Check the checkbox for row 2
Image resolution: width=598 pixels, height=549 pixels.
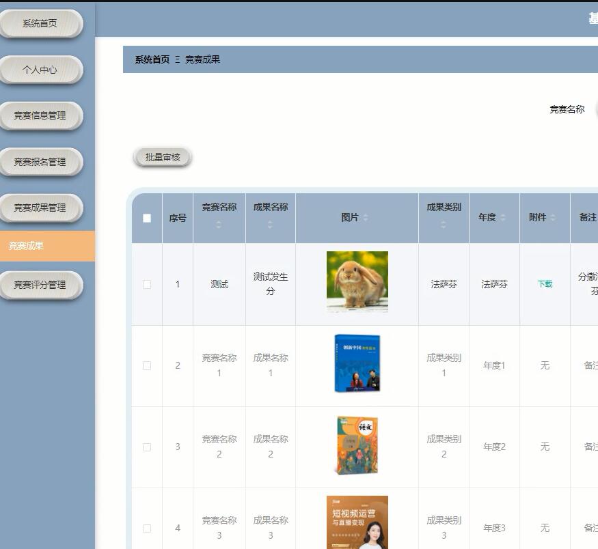tap(147, 366)
